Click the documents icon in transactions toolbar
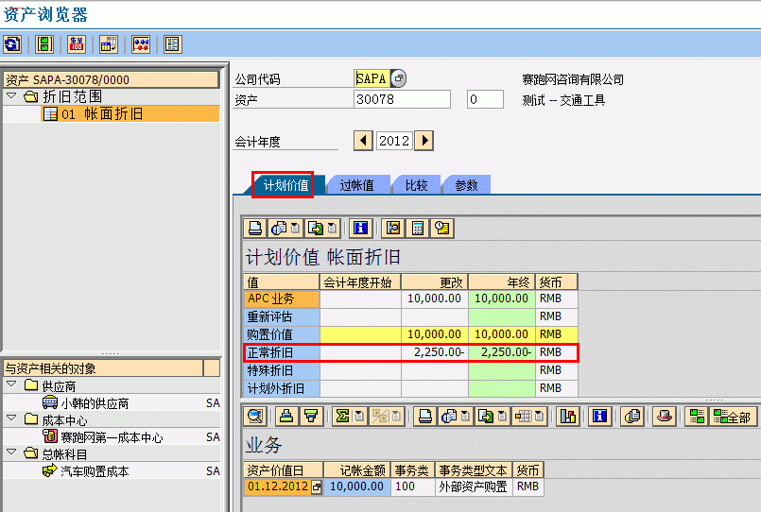 (x=631, y=416)
